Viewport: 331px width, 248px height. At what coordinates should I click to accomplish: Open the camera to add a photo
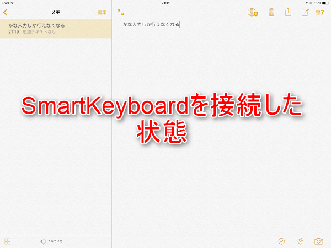point(318,241)
